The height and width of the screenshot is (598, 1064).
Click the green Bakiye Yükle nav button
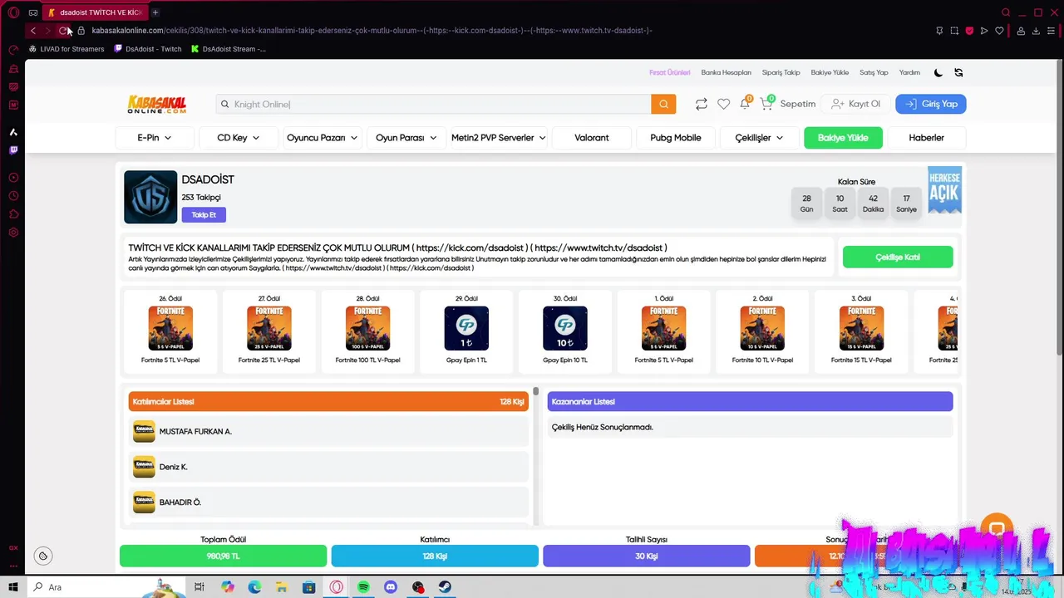pos(843,138)
